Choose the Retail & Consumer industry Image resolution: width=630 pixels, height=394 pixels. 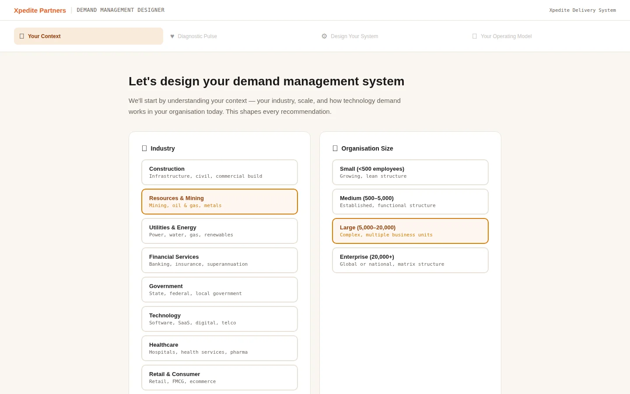219,377
